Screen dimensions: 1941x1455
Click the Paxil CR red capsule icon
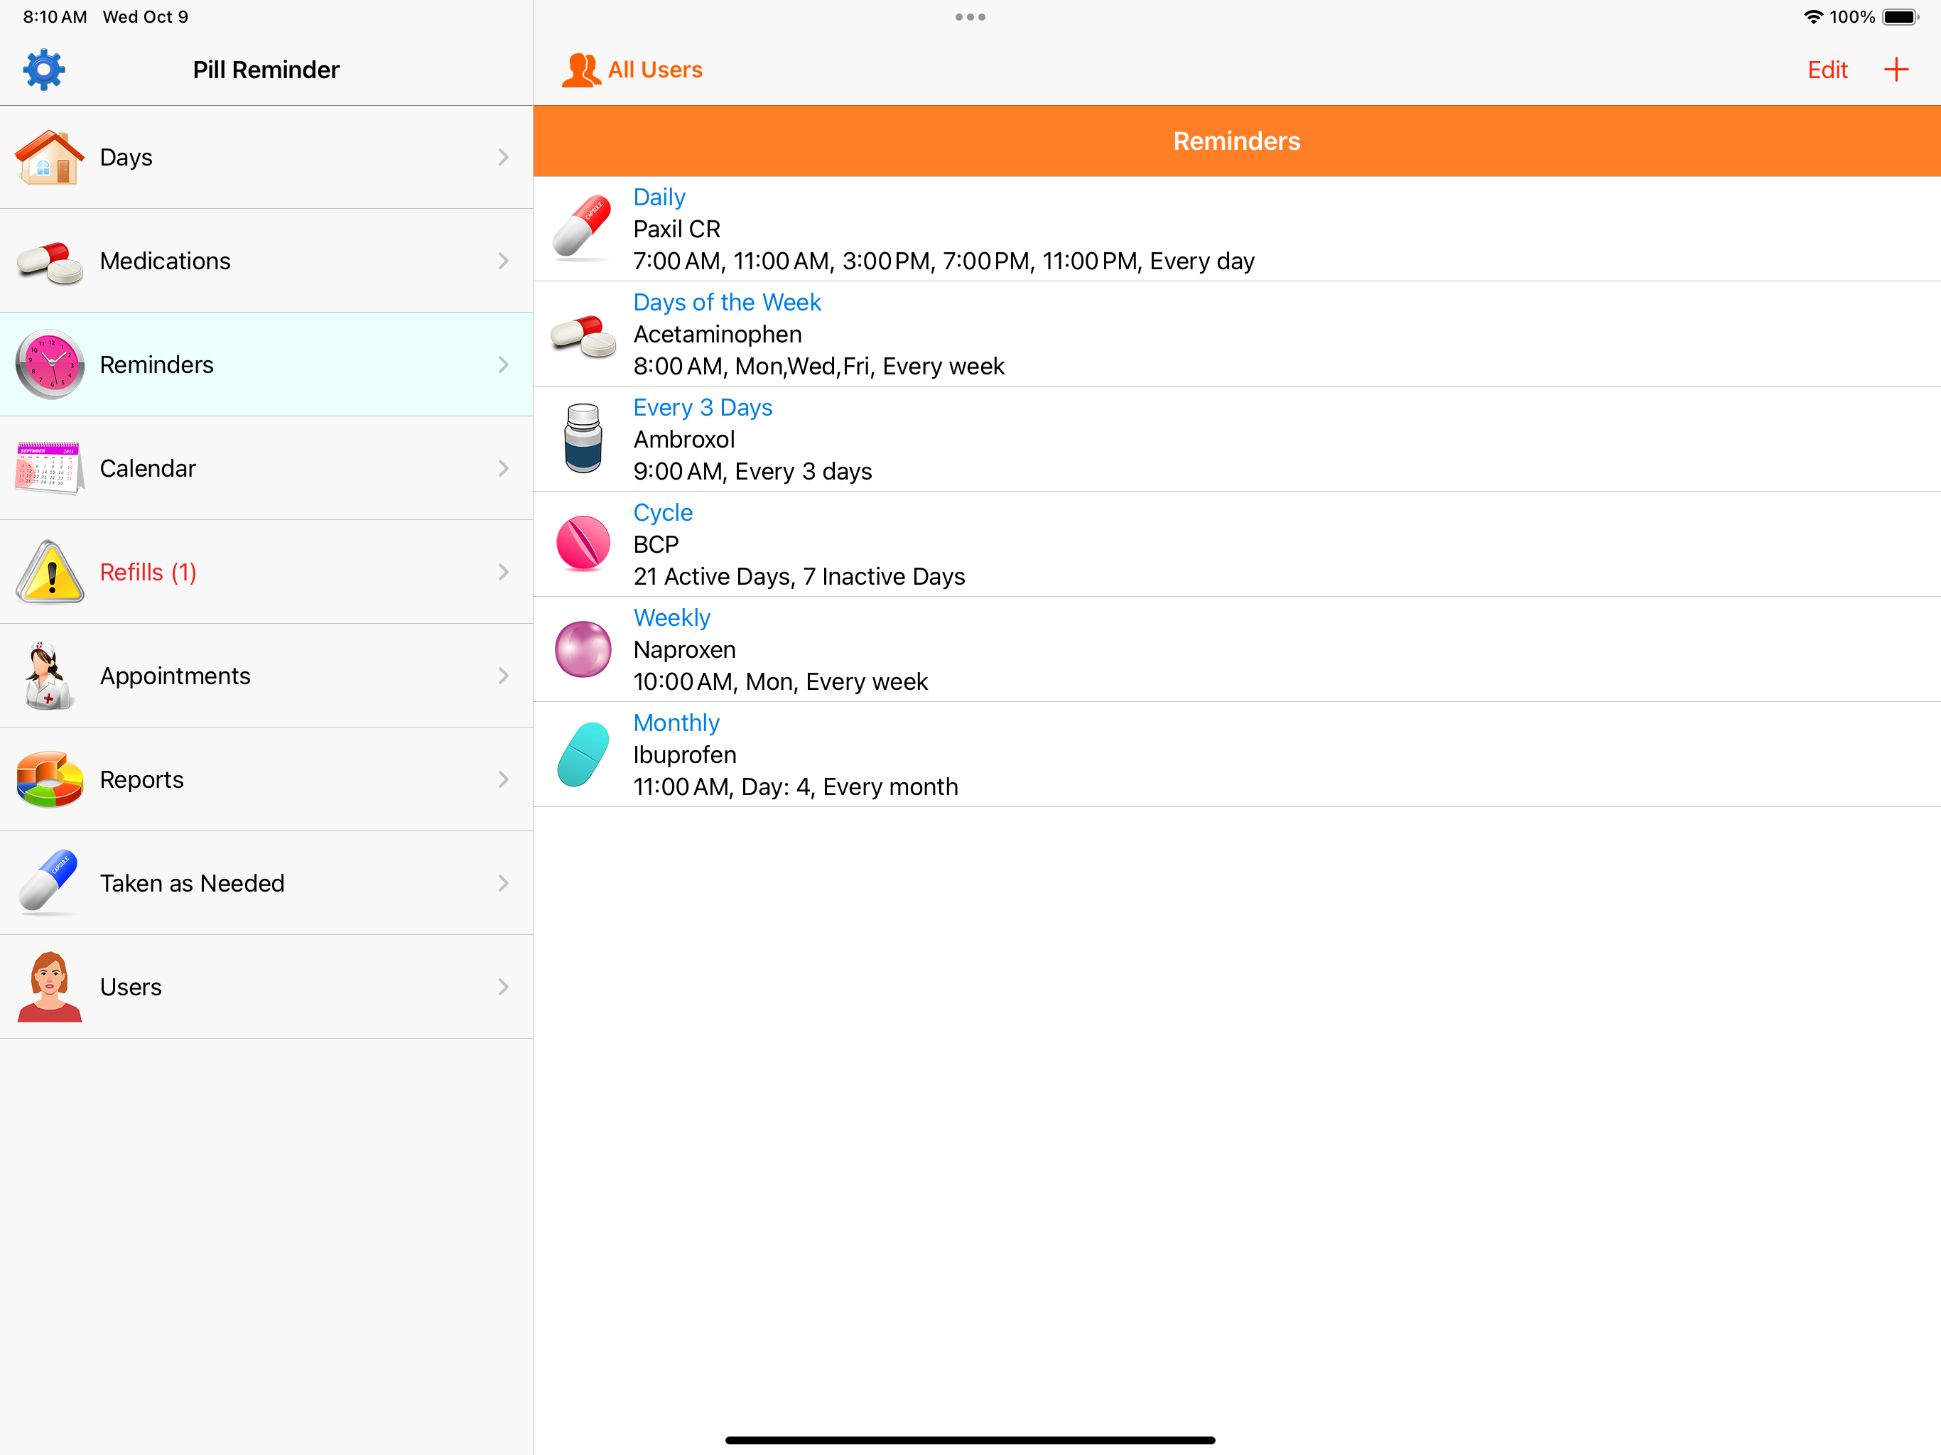[x=583, y=228]
